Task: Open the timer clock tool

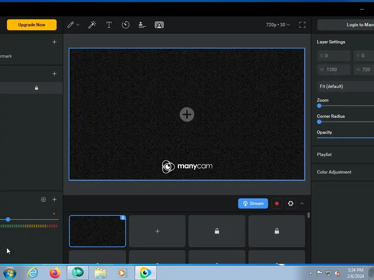Action: (x=126, y=25)
